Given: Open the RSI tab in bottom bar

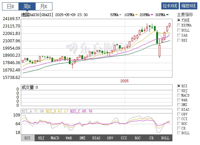Looking at the screenshot, I should (28, 138).
